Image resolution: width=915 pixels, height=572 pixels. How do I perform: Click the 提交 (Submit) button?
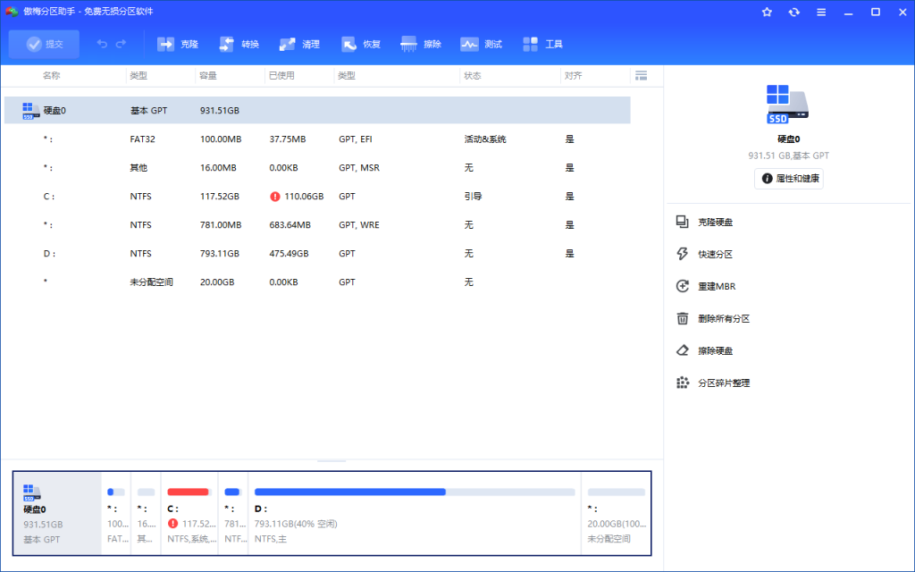tap(45, 44)
